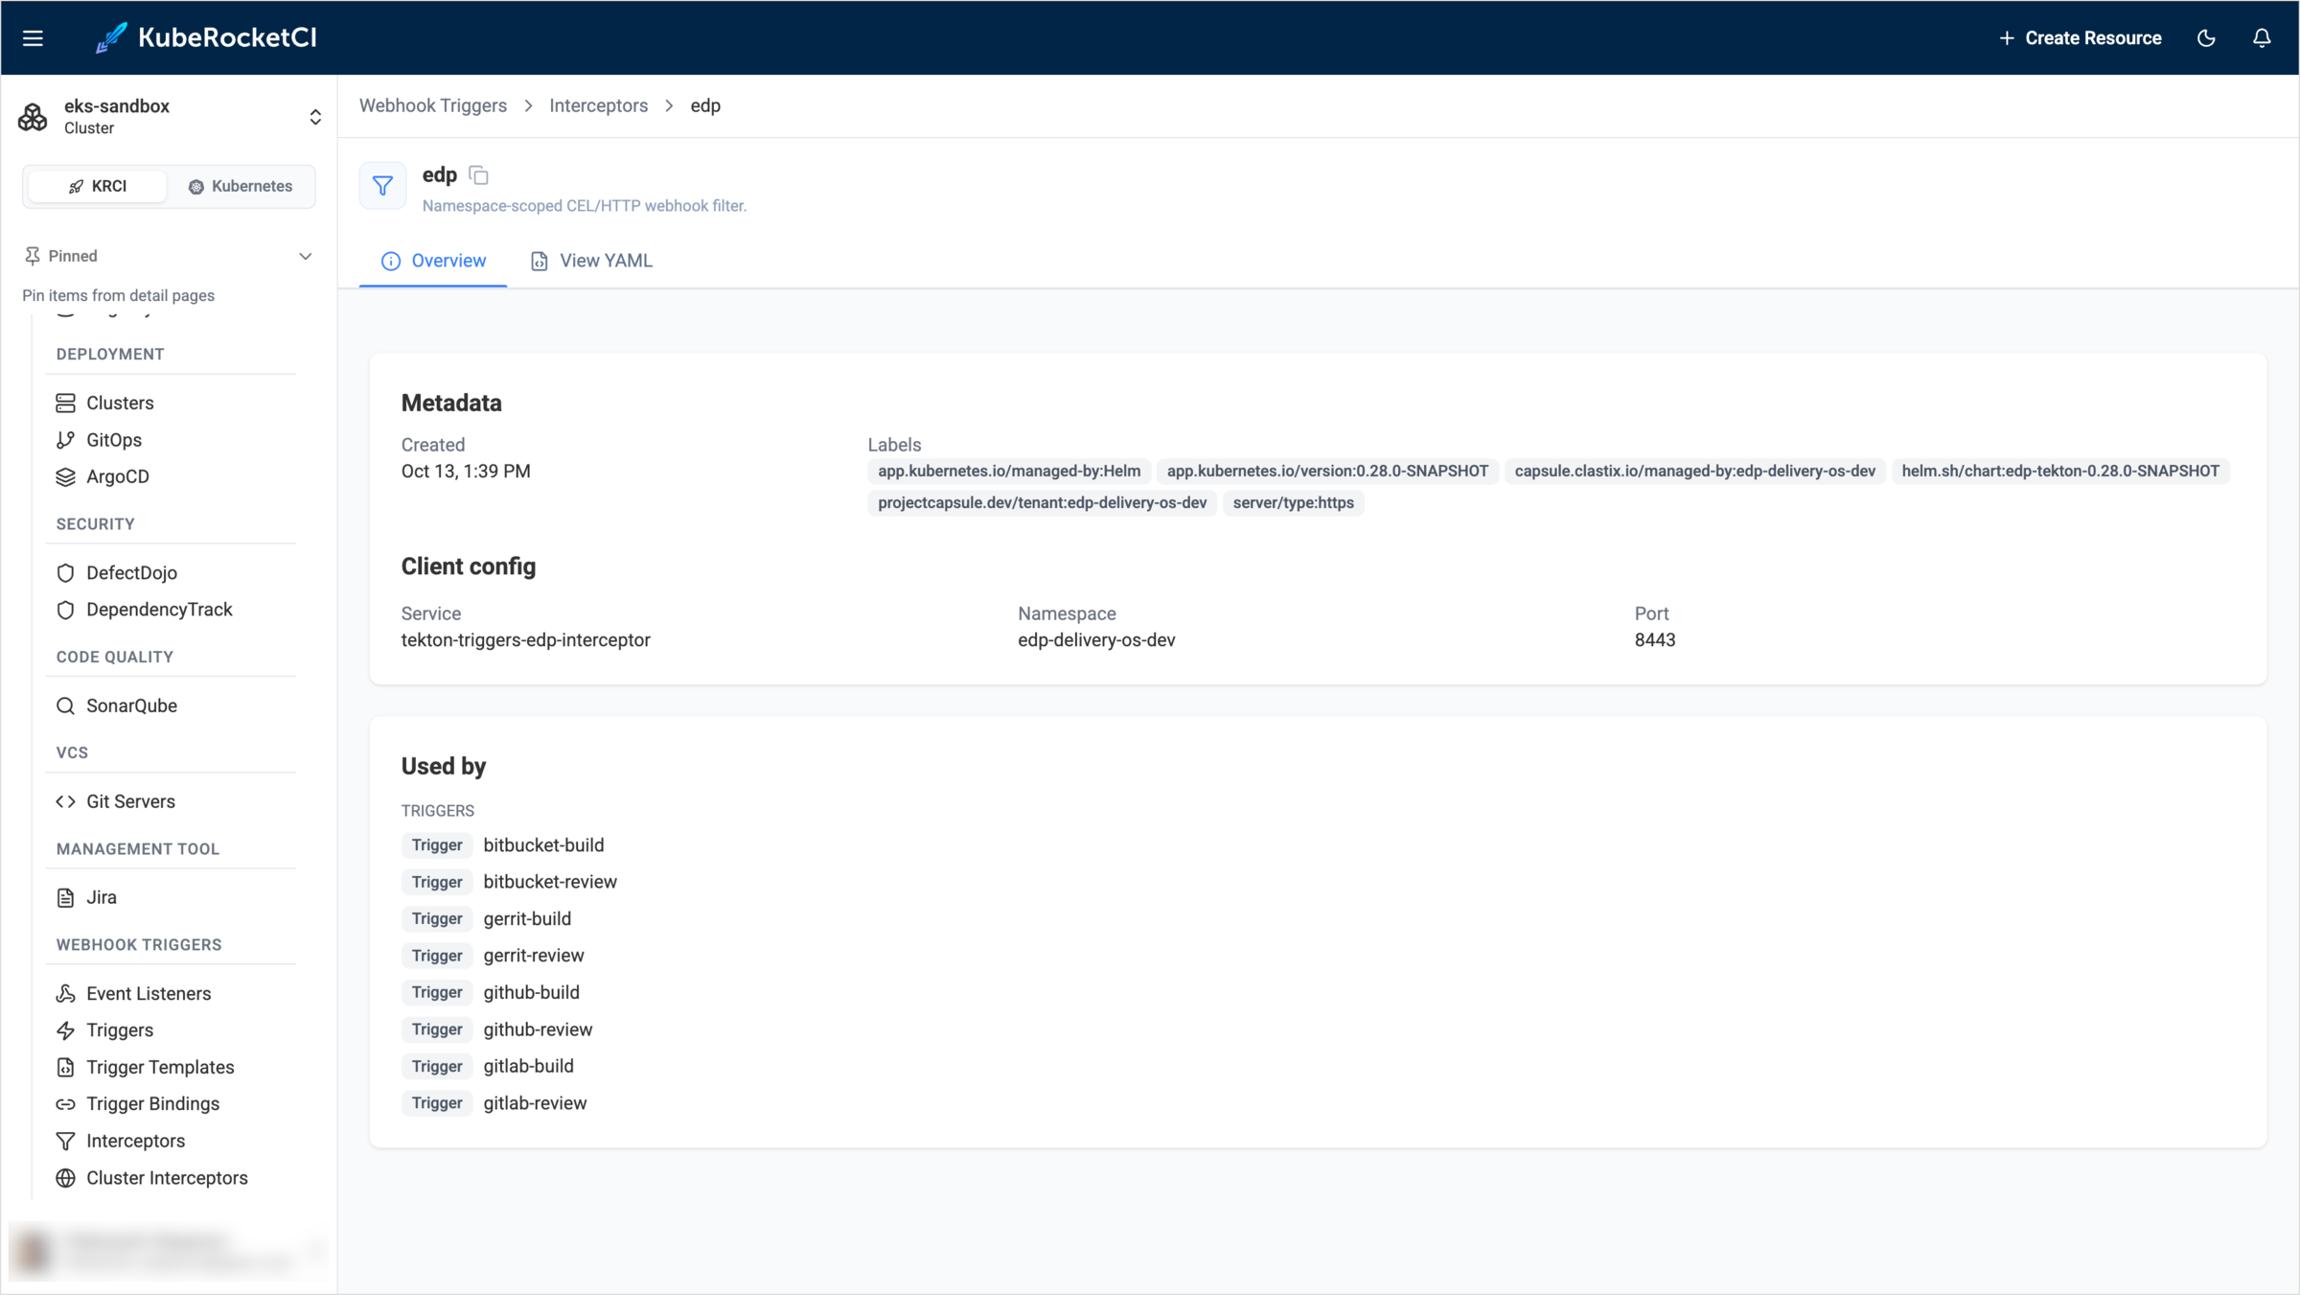2300x1295 pixels.
Task: Go to Webhook Triggers breadcrumb
Action: click(x=433, y=105)
